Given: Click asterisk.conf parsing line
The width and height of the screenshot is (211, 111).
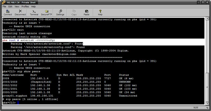Looking at the screenshot, I should [x=47, y=44].
